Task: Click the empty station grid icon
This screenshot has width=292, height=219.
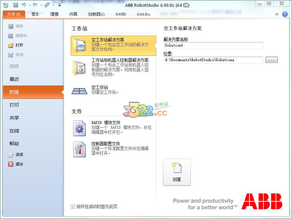Action: click(x=79, y=91)
